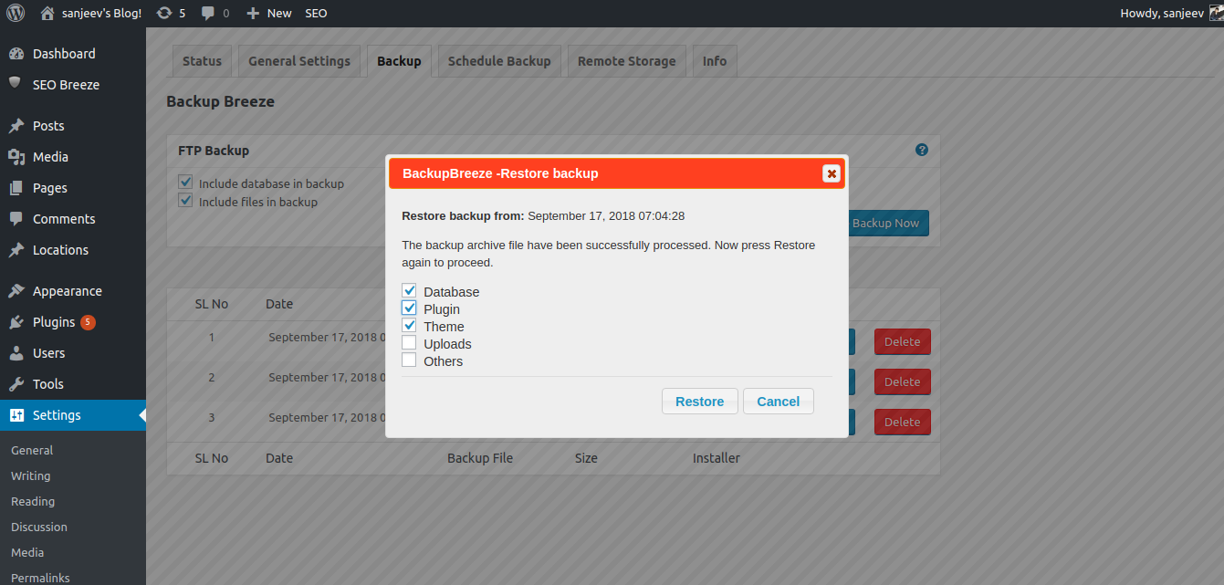Click the Tools wrench icon

[x=16, y=384]
